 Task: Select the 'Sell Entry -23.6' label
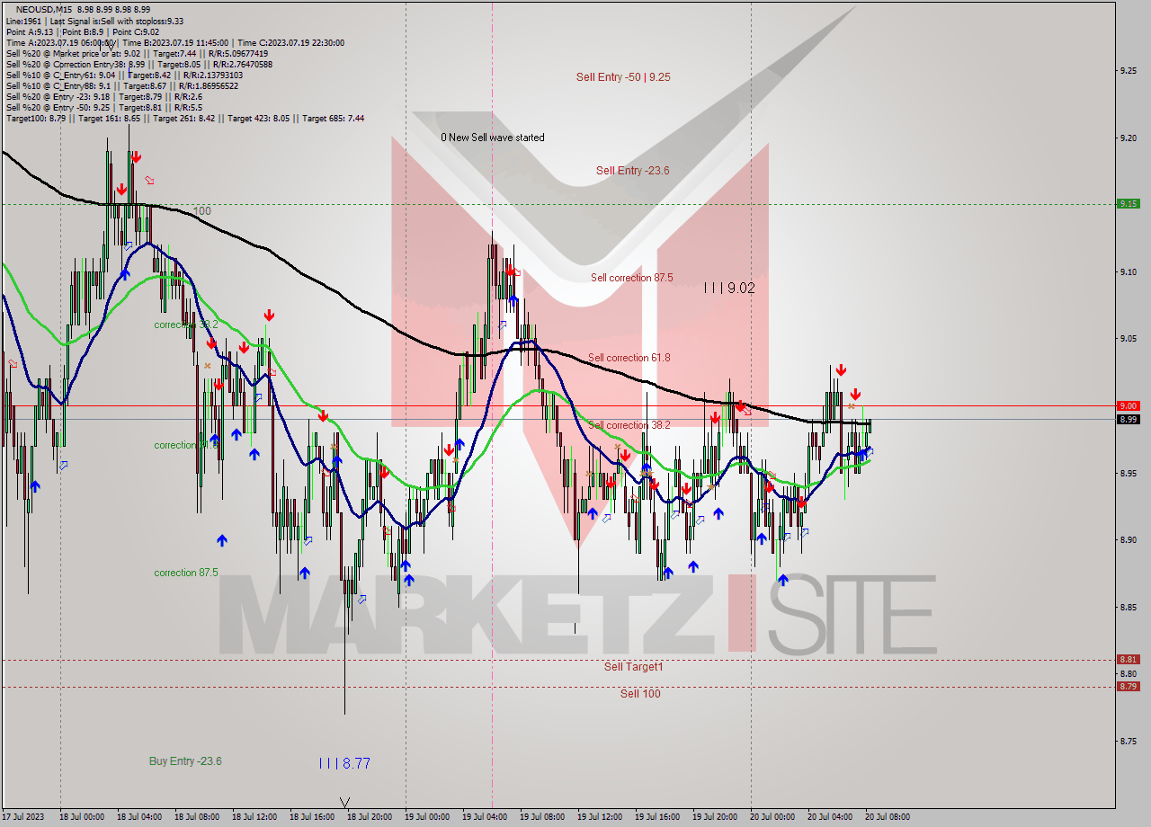pyautogui.click(x=632, y=171)
